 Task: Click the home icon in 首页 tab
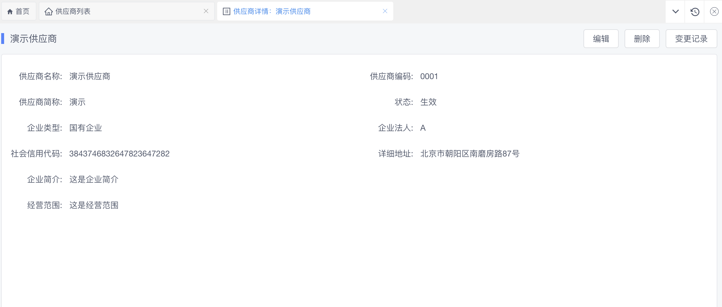point(10,12)
